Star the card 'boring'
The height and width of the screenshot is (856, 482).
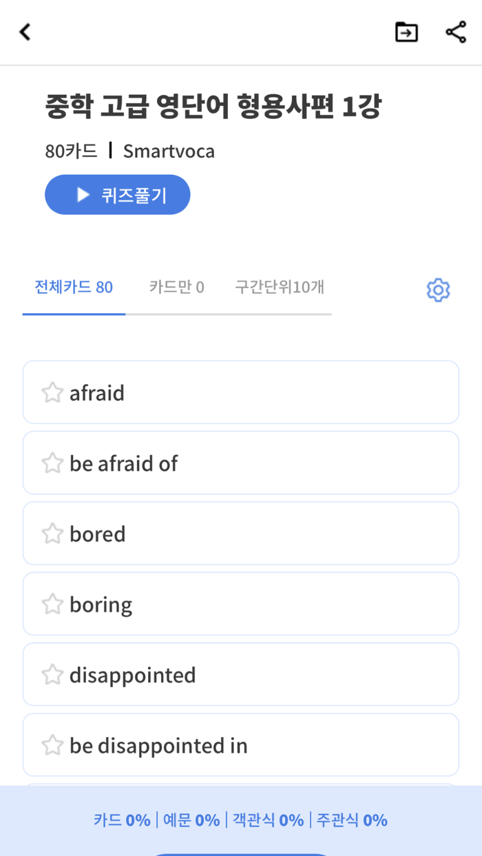52,603
